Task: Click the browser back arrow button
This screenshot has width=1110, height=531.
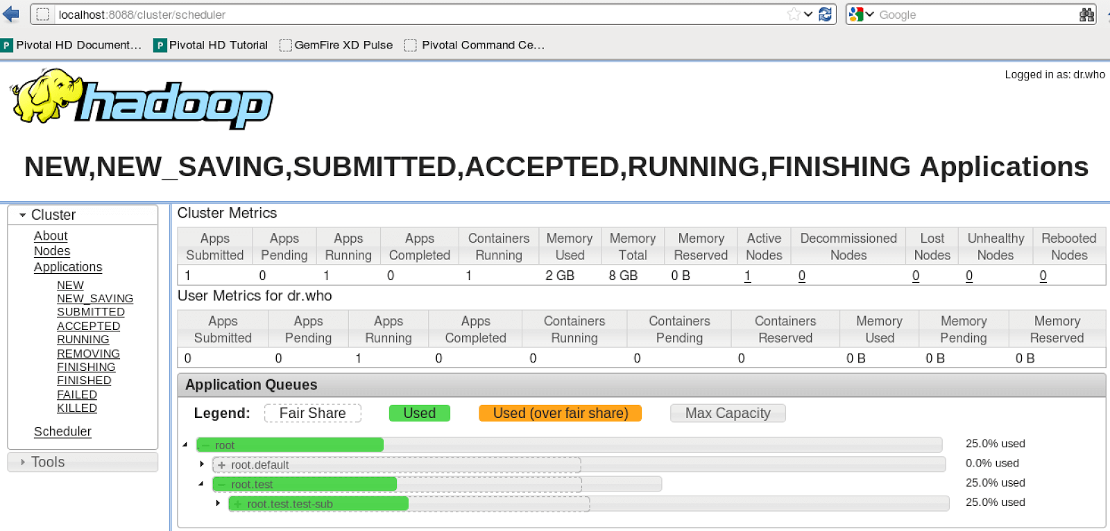Action: tap(10, 14)
